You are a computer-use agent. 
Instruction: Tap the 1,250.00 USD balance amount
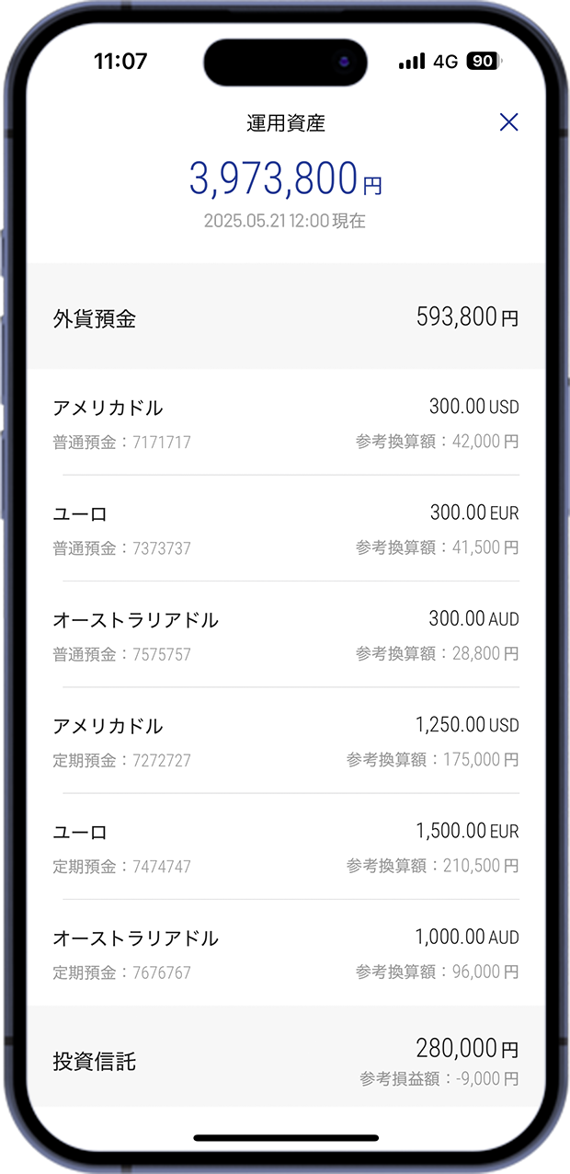pyautogui.click(x=467, y=725)
